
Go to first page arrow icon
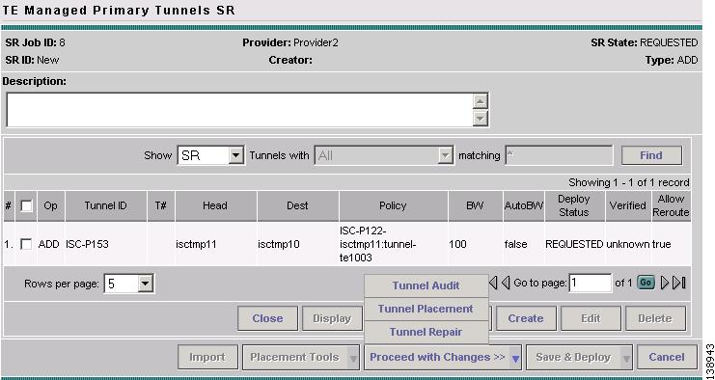pyautogui.click(x=493, y=283)
